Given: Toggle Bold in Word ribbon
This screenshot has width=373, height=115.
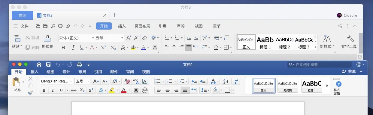Looking at the screenshot, I should pos(44,90).
